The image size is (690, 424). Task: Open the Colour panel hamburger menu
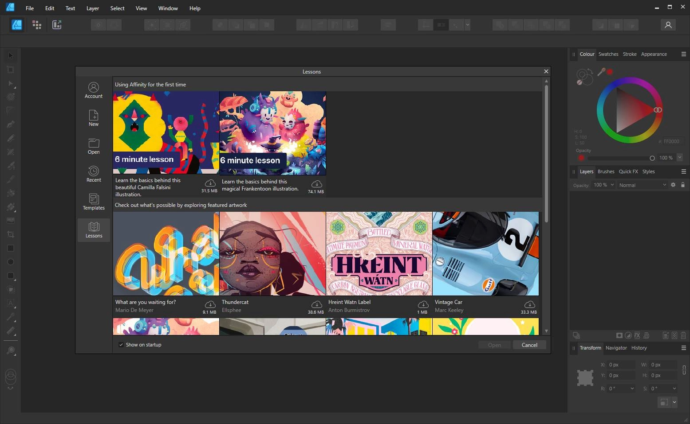pyautogui.click(x=683, y=54)
